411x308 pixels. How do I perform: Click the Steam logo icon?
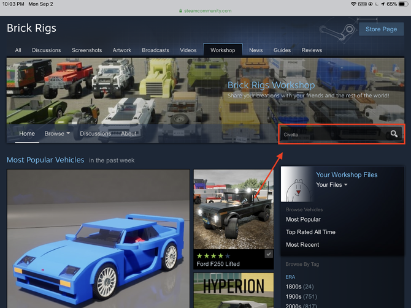338,29
